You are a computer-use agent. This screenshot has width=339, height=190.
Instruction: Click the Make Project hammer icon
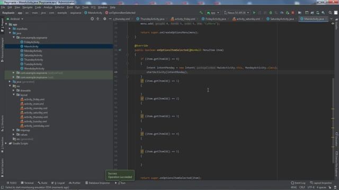pos(201,13)
